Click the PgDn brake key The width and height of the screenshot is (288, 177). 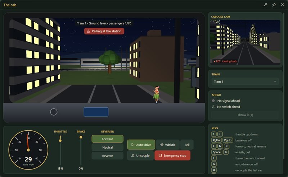point(216,140)
